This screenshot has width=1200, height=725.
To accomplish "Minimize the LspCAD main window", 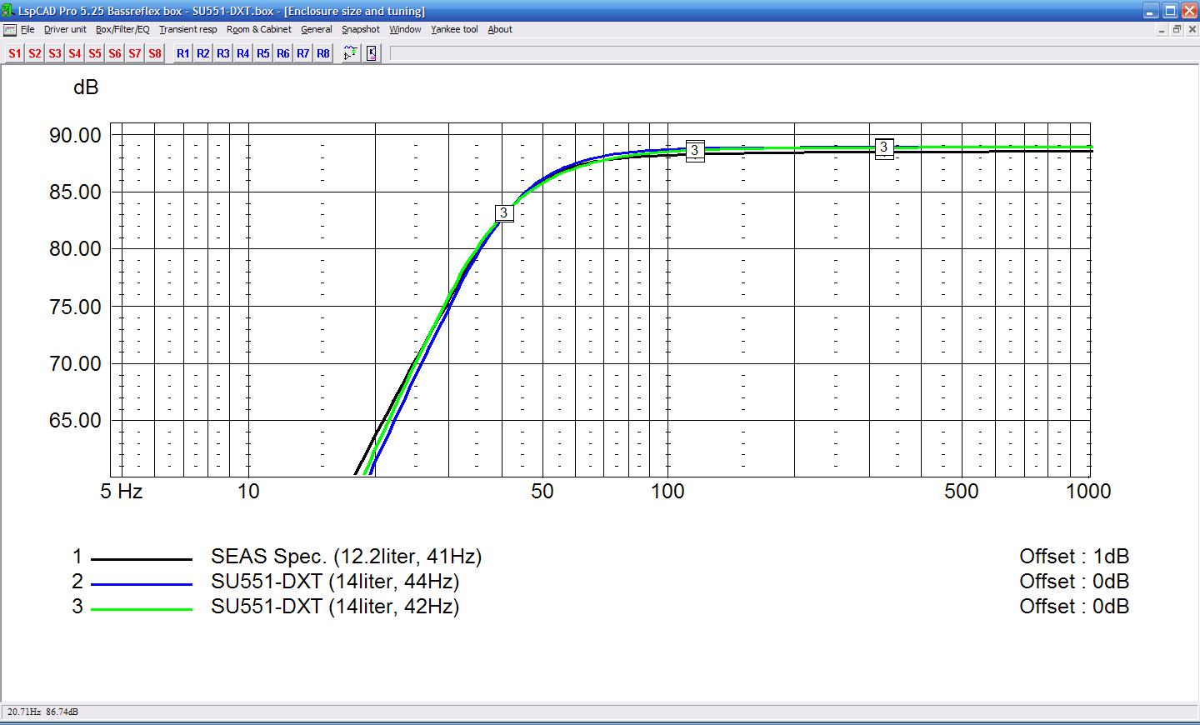I will coord(1151,11).
